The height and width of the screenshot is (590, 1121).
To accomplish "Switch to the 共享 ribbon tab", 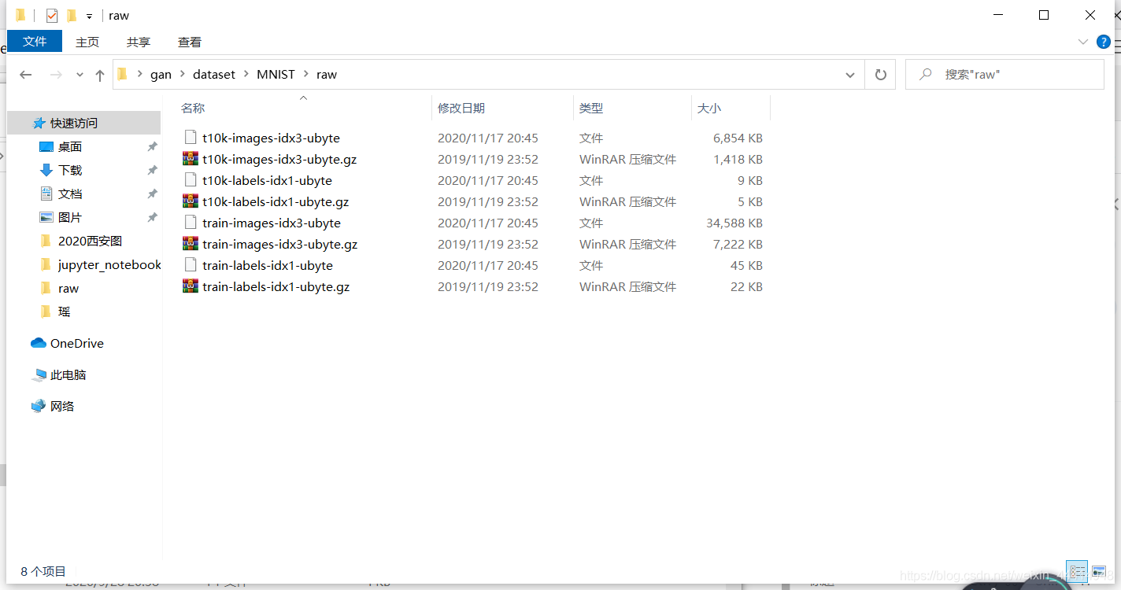I will click(139, 42).
